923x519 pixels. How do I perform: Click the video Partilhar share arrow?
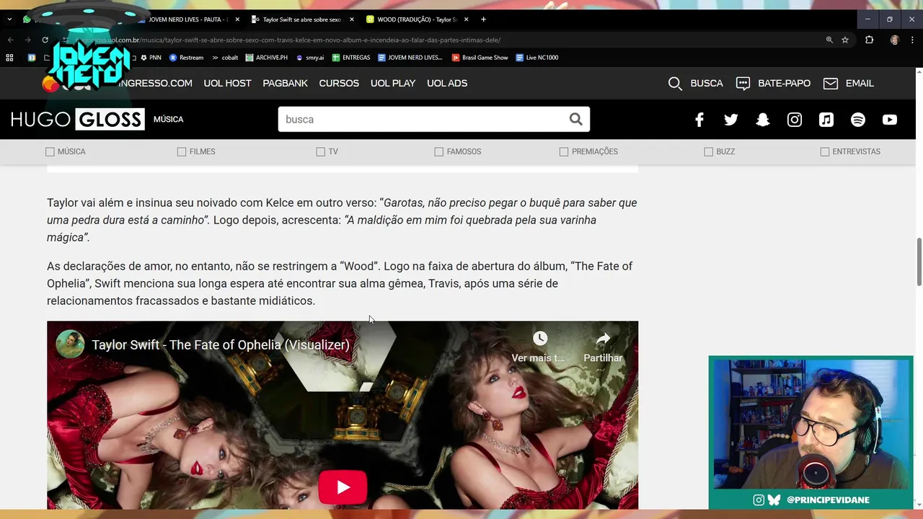pyautogui.click(x=603, y=338)
